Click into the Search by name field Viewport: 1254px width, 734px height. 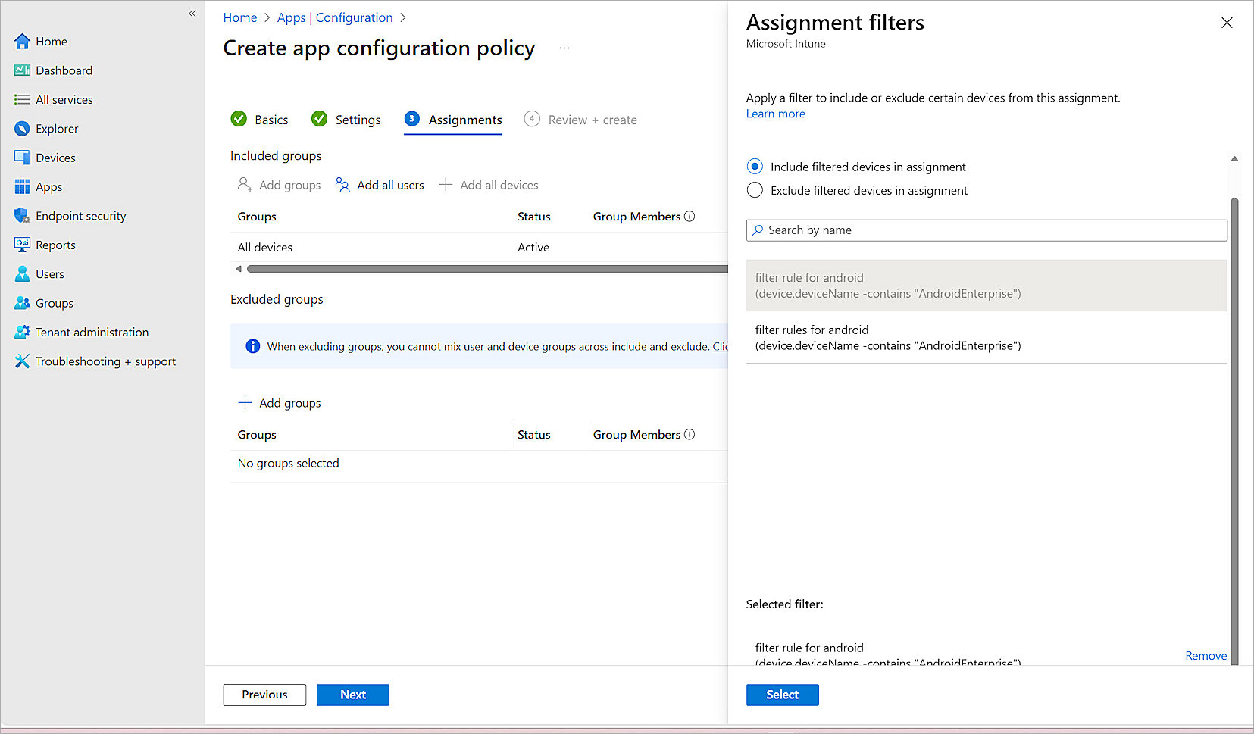(987, 230)
